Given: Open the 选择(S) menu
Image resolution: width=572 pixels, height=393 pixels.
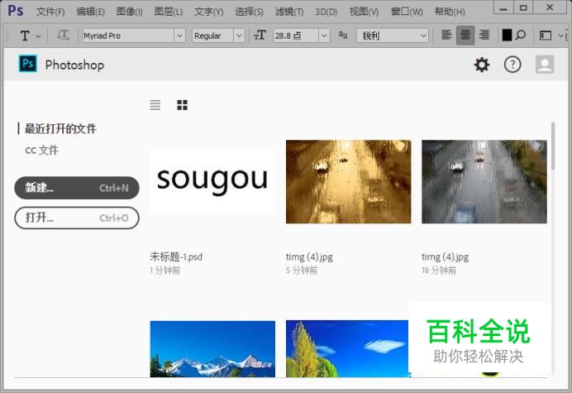Looking at the screenshot, I should click(249, 12).
